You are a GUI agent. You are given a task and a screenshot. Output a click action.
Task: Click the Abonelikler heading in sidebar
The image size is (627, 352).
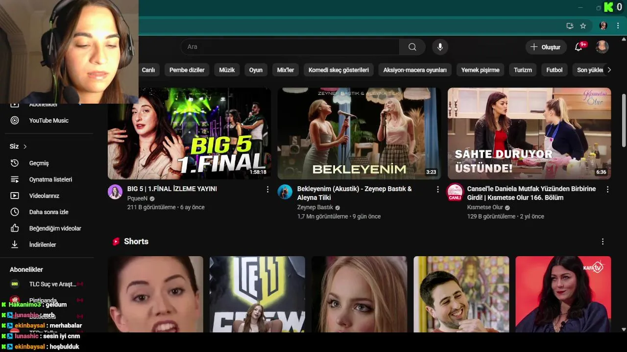coord(26,269)
